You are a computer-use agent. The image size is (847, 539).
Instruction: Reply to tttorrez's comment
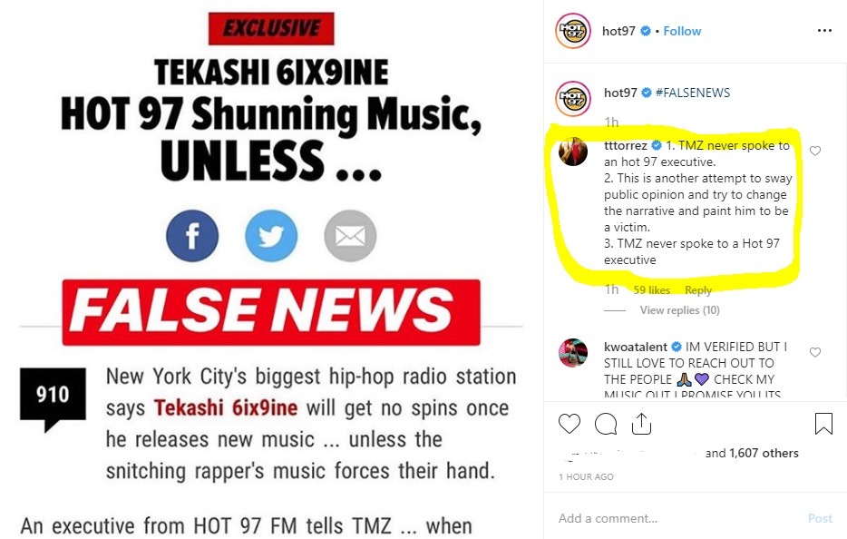pos(698,290)
